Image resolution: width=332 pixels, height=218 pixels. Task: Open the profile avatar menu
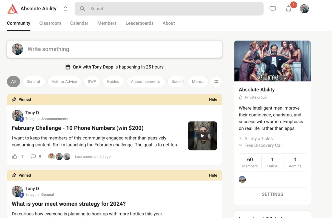(x=304, y=9)
